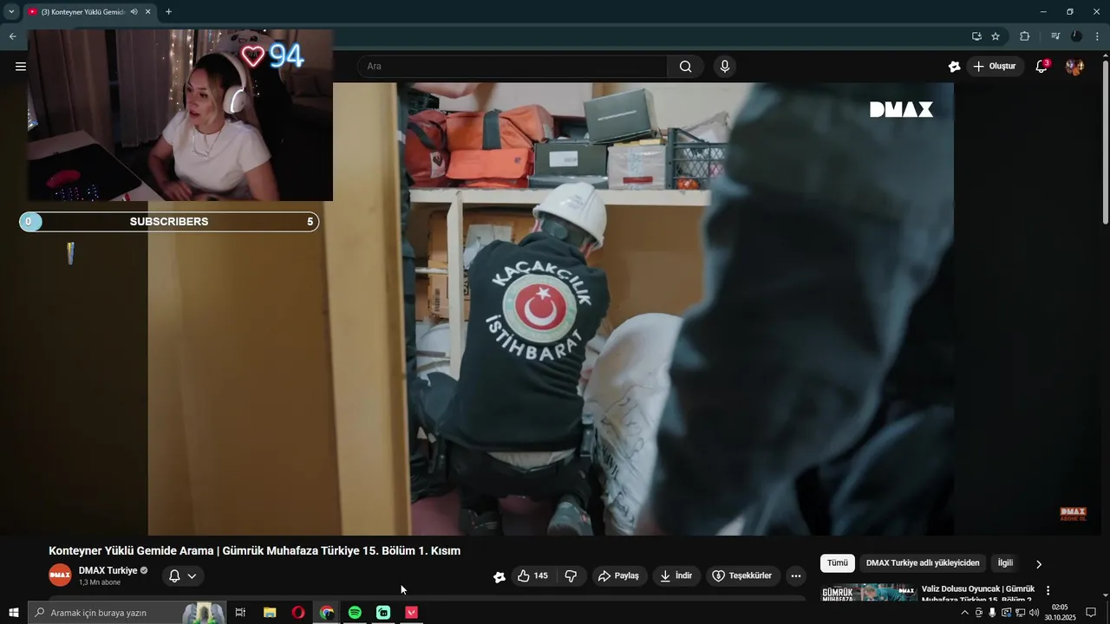Go back with browser back arrow
The width and height of the screenshot is (1110, 624).
(x=12, y=36)
